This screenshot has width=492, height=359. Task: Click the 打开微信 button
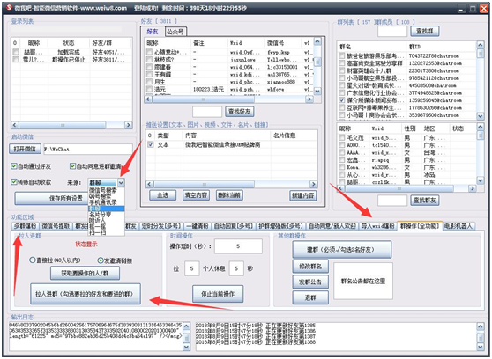point(25,149)
